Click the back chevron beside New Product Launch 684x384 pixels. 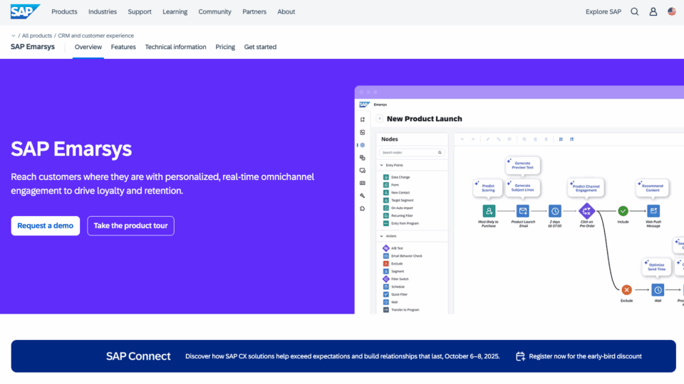click(380, 119)
